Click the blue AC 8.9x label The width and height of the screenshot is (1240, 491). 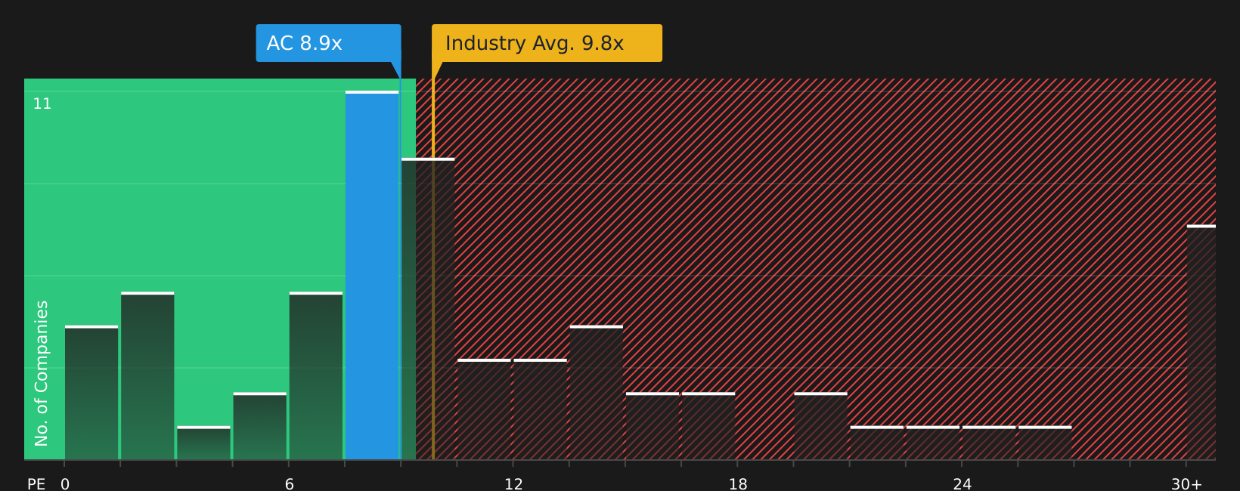tap(328, 43)
